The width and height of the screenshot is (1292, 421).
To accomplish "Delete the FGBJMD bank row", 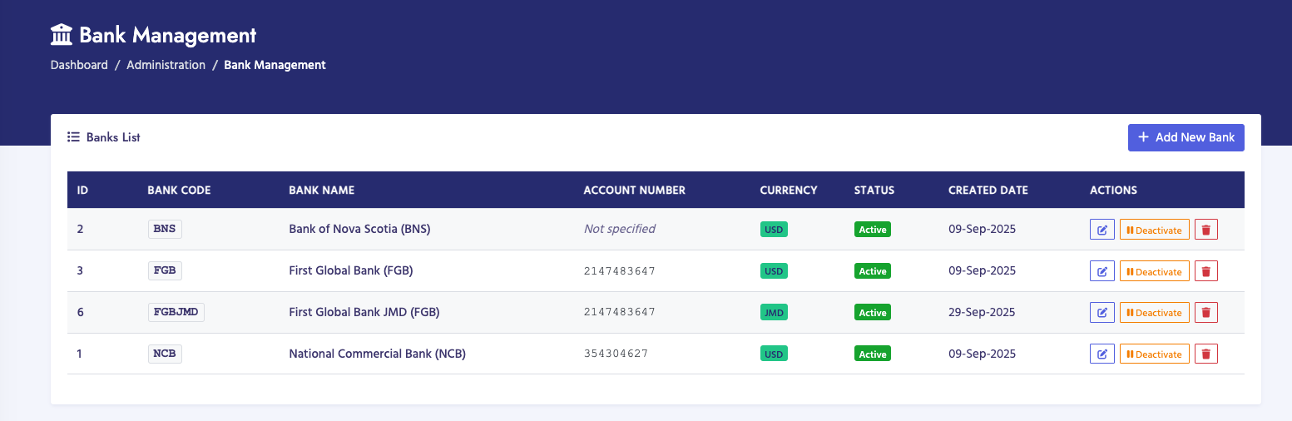I will [x=1206, y=313].
